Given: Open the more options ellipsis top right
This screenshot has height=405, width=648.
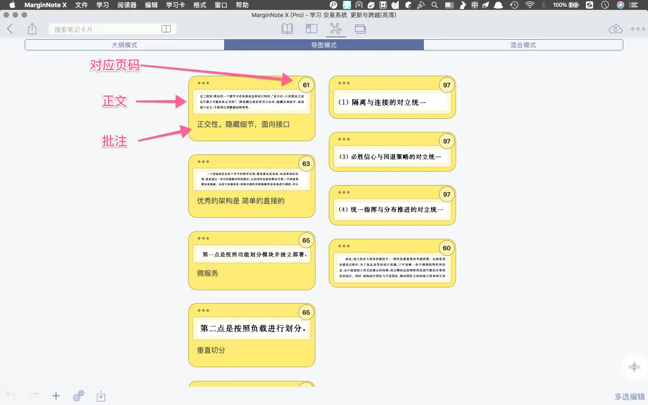Looking at the screenshot, I should pyautogui.click(x=638, y=29).
